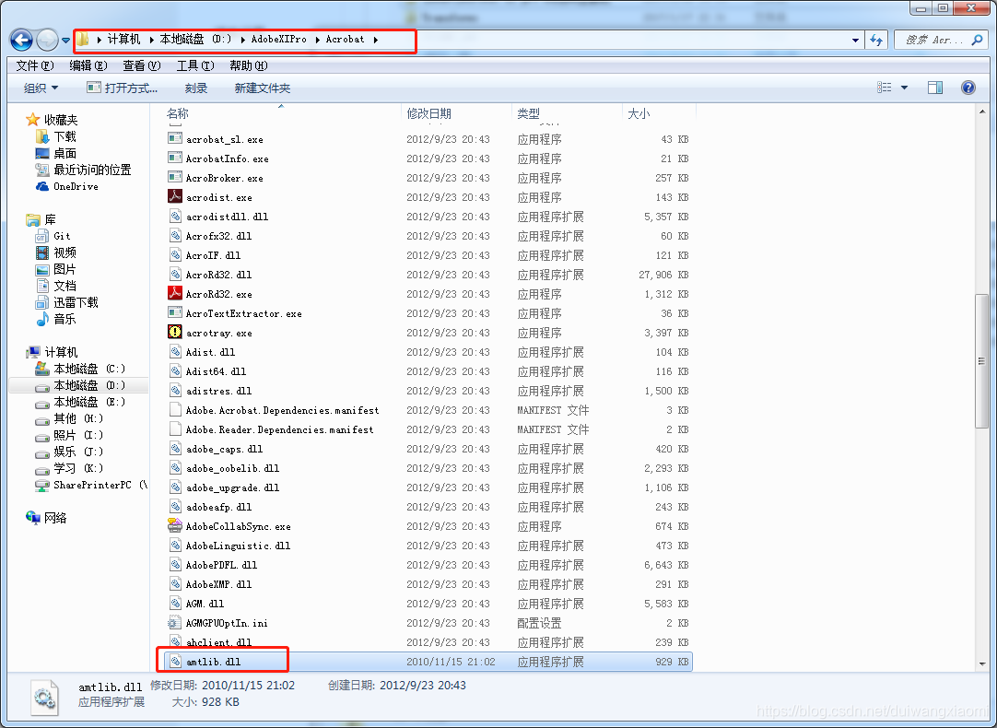Go back with the blue Back arrow

[21, 40]
